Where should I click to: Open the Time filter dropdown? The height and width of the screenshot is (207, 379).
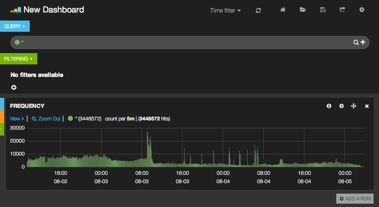pos(225,10)
